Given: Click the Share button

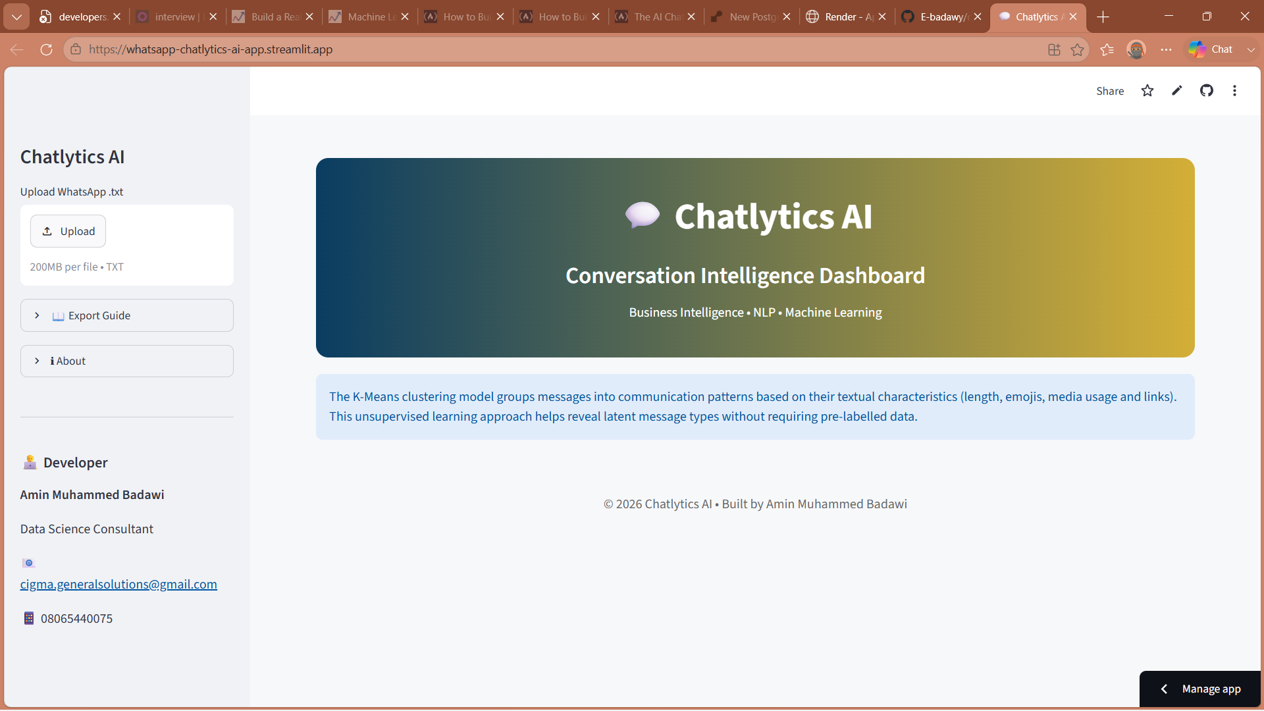Looking at the screenshot, I should tap(1110, 91).
